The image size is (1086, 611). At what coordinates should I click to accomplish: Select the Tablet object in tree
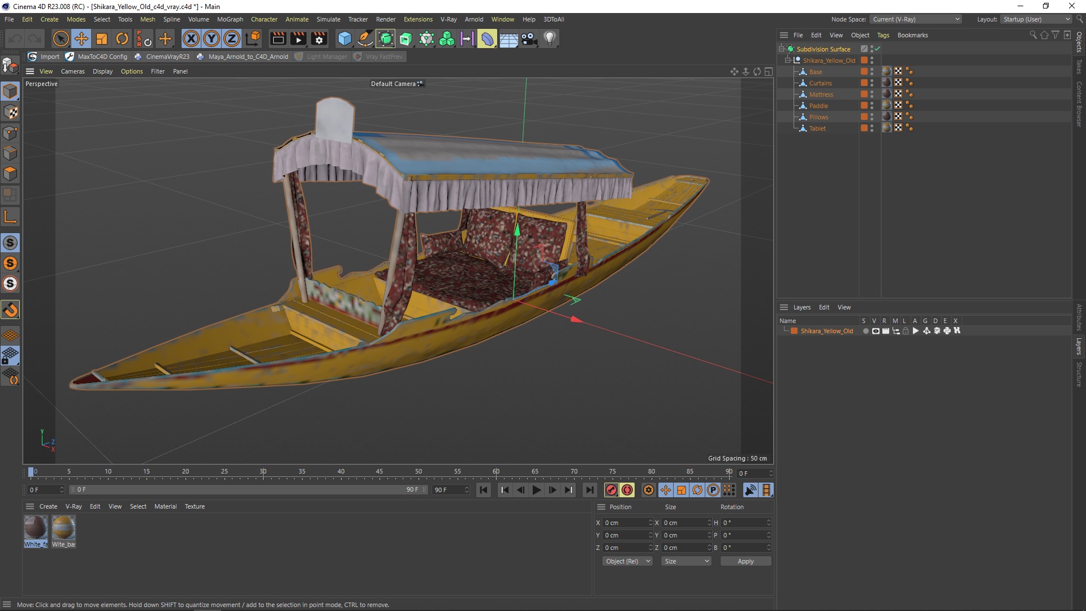pos(817,128)
